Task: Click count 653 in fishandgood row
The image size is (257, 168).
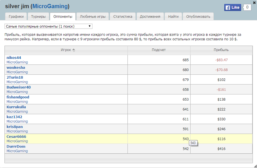Action: point(185,99)
